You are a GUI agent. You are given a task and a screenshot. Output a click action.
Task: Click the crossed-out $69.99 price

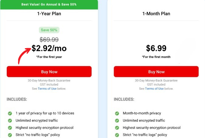[x=49, y=39]
